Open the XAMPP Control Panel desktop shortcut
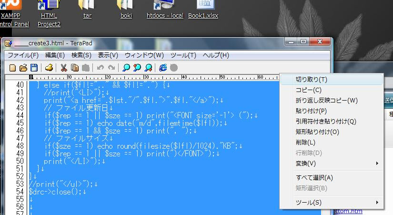Viewport: 393px width, 215px height. coord(12,14)
